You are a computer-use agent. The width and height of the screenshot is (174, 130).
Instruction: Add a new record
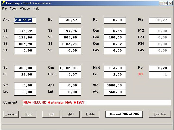point(71,114)
